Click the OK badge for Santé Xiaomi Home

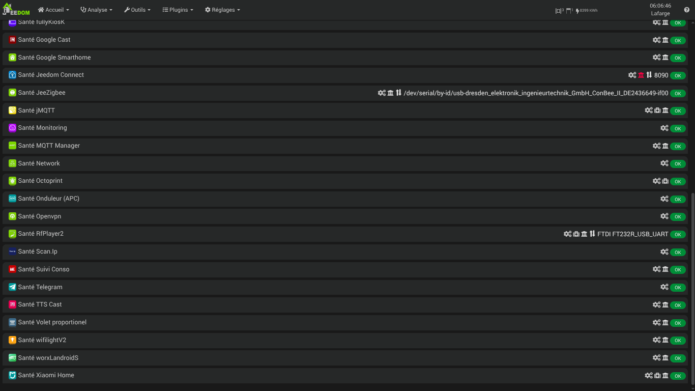pyautogui.click(x=678, y=376)
